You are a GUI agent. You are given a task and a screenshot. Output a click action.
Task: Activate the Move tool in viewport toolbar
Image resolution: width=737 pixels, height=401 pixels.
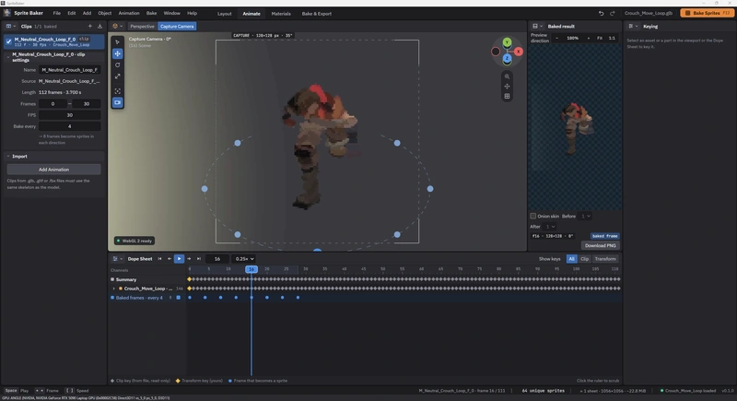coord(118,53)
